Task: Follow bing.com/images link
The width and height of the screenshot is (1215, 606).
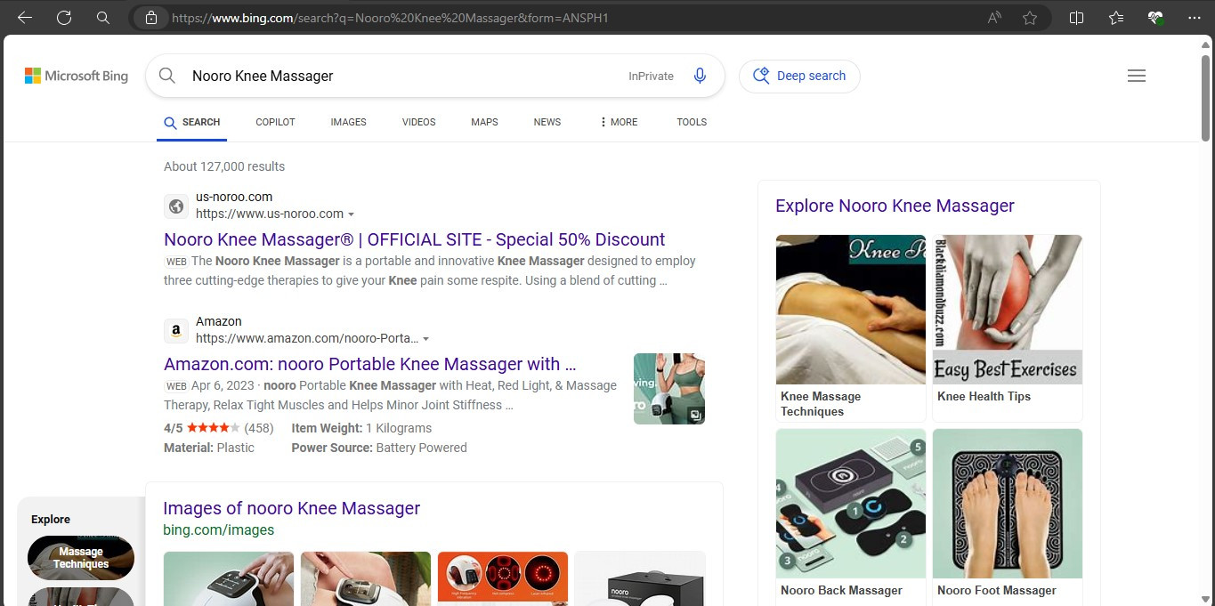Action: pos(218,529)
